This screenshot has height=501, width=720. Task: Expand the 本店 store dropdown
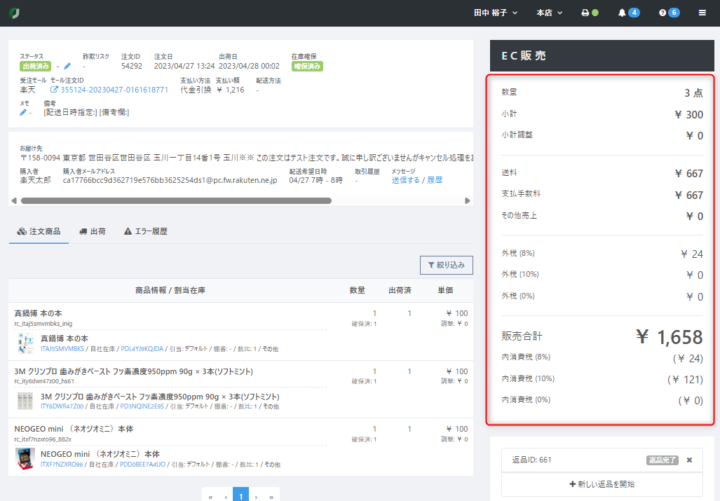pyautogui.click(x=548, y=13)
